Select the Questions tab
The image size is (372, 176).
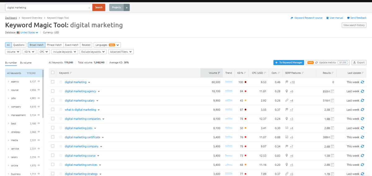tap(19, 45)
